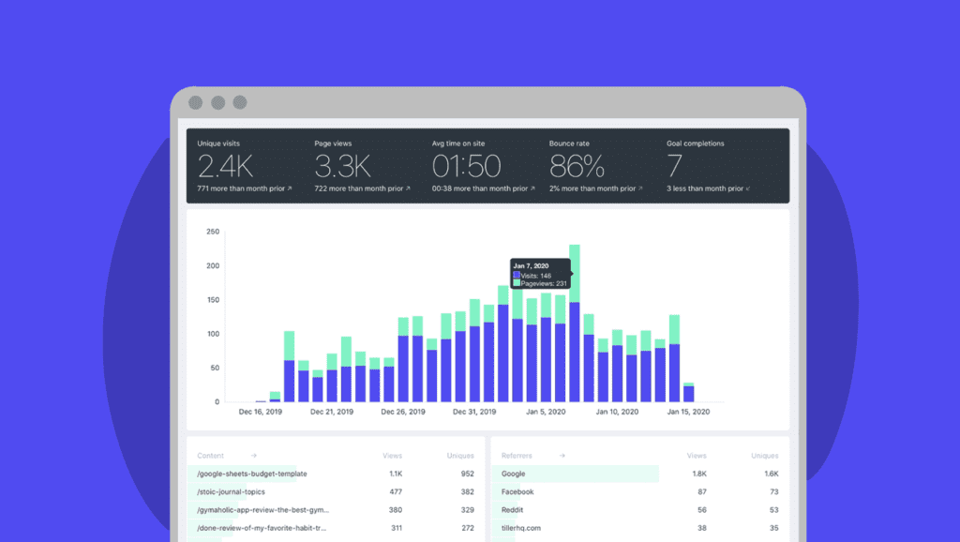Select the Facebook referrer row
The width and height of the screenshot is (960, 542).
[639, 491]
